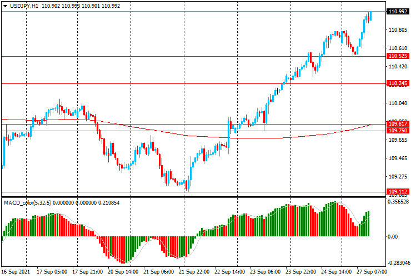Click the 23 Sep 22:00 time label
This screenshot has width=411, height=278.
click(301, 272)
